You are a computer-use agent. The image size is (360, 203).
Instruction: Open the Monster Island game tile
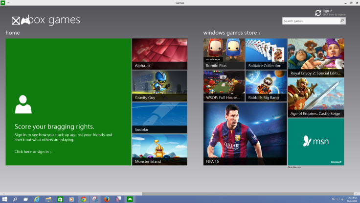[x=159, y=150]
